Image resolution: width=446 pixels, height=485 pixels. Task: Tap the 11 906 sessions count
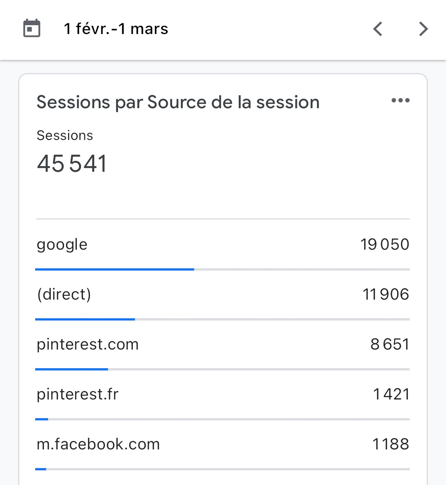385,294
